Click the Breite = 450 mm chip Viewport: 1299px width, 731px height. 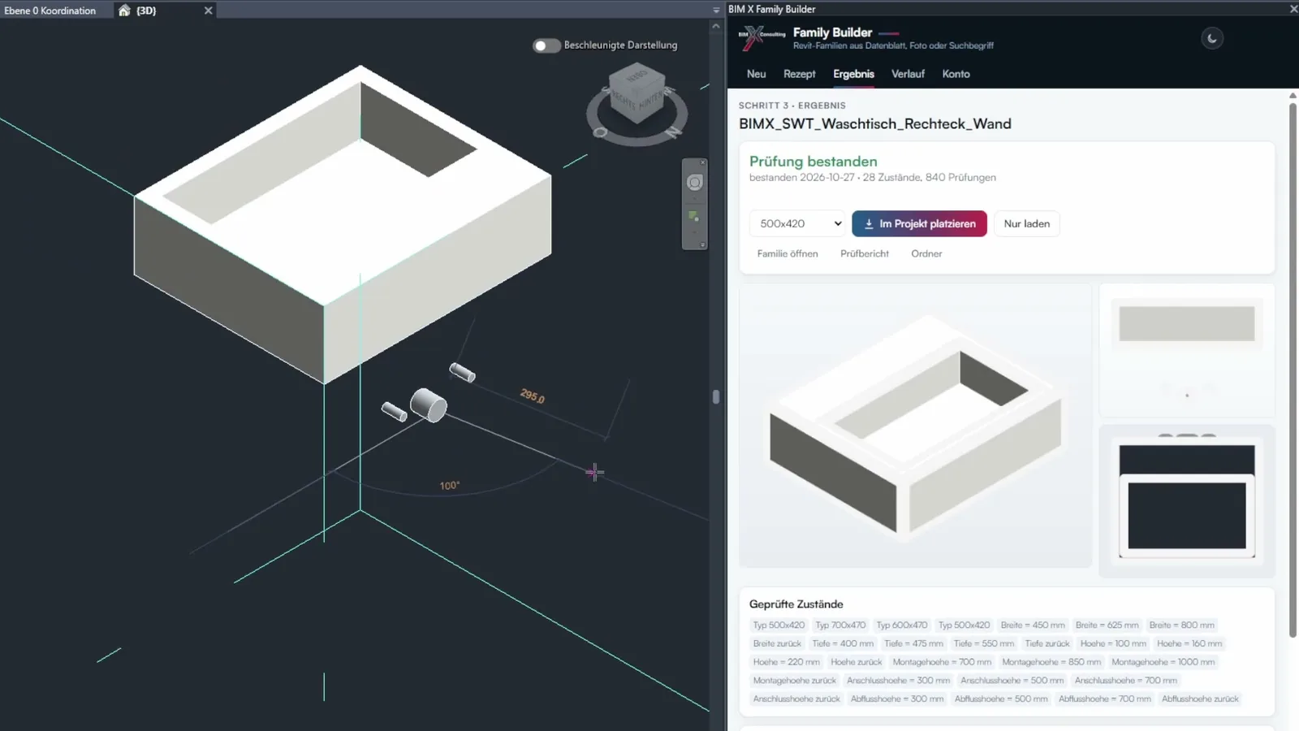(x=1033, y=625)
